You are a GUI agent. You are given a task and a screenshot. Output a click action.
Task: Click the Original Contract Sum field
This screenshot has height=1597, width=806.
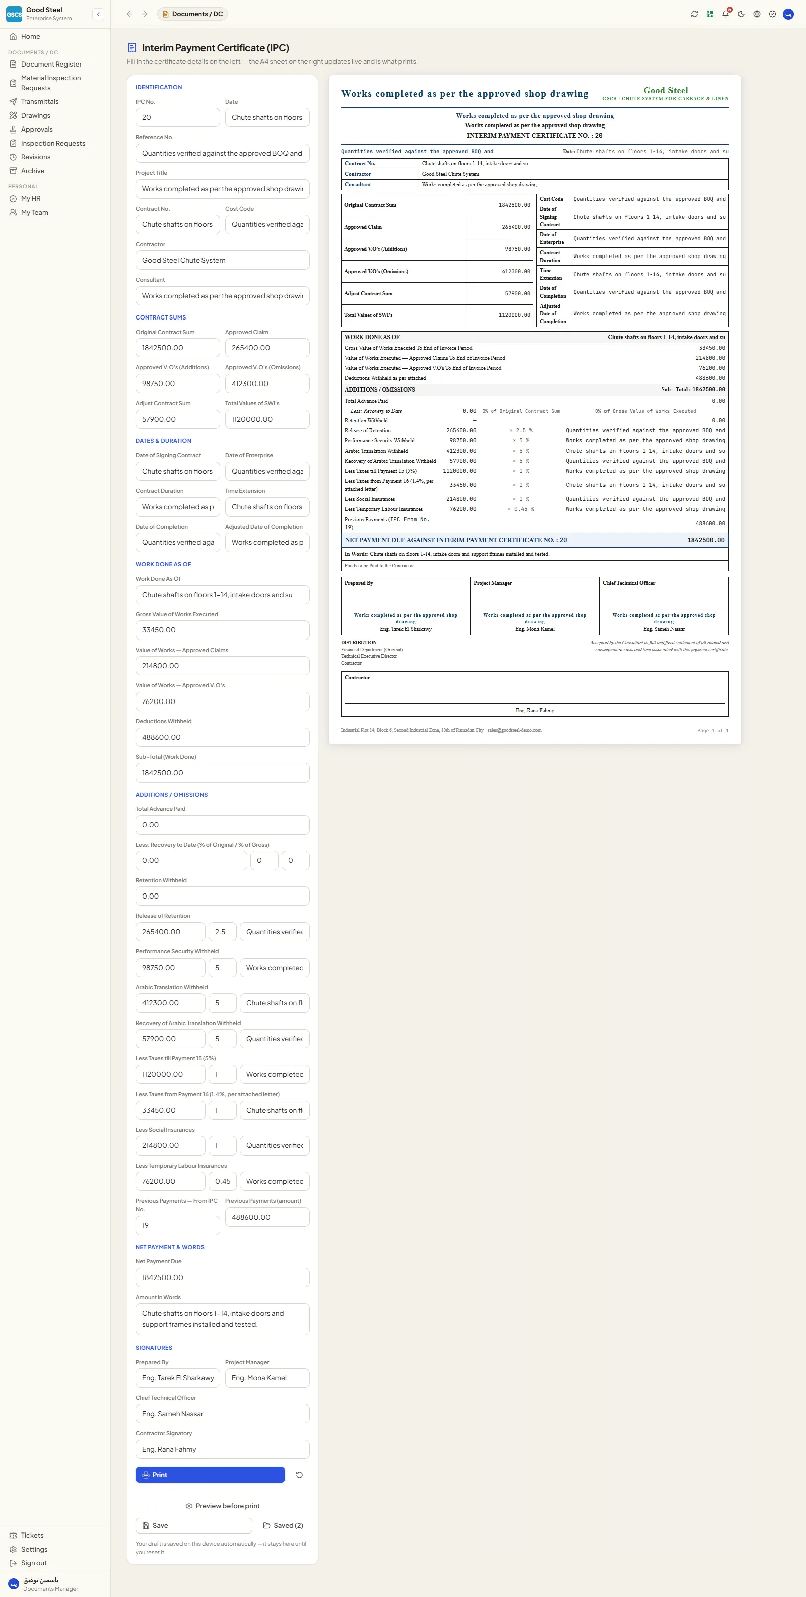(x=178, y=348)
